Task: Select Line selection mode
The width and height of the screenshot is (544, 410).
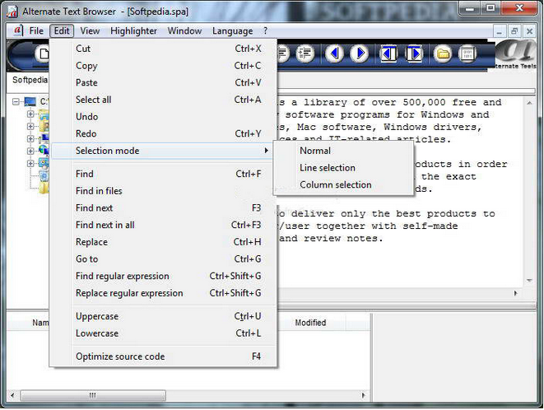Action: point(343,168)
